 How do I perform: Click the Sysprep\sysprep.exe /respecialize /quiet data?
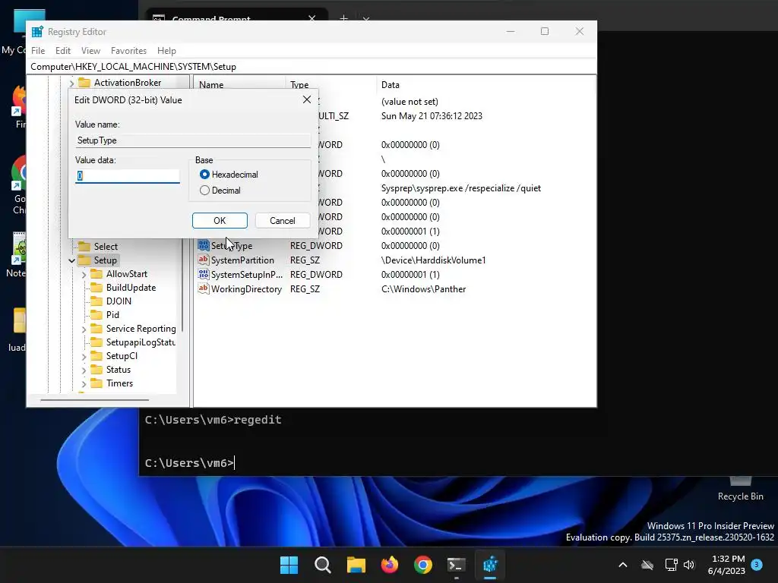[x=461, y=188]
